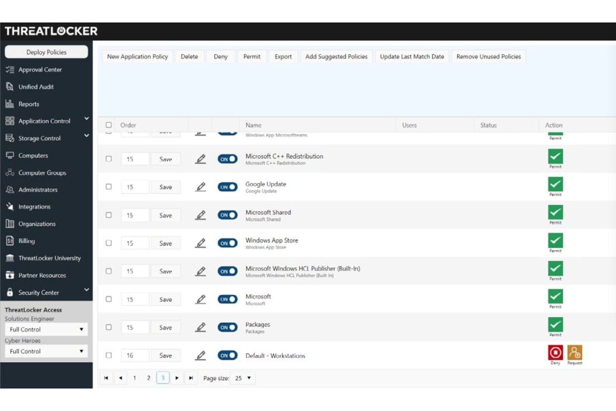This screenshot has width=616, height=411.
Task: Click the Unified Audit sidebar icon
Action: (10, 87)
